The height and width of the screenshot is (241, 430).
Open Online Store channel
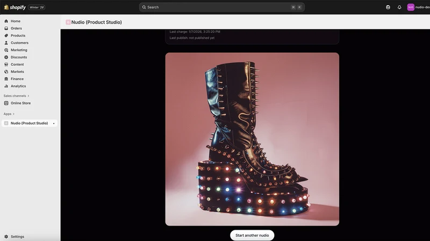click(x=20, y=103)
